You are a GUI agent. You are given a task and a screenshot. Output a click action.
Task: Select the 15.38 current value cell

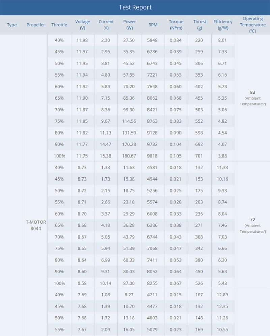[106, 156]
